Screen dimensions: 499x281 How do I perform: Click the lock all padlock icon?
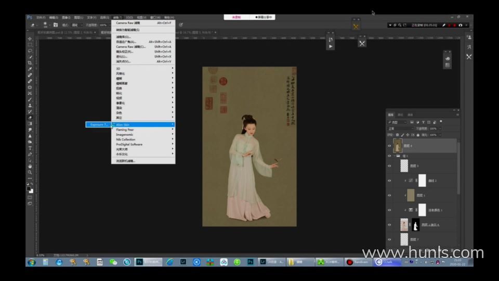(418, 135)
